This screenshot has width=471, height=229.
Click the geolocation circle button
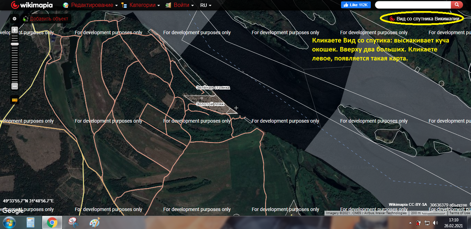pyautogui.click(x=14, y=19)
